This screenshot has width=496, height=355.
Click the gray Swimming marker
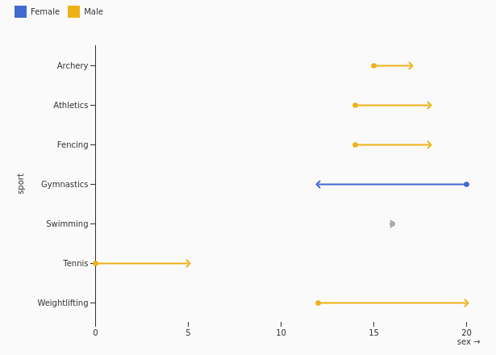(392, 224)
